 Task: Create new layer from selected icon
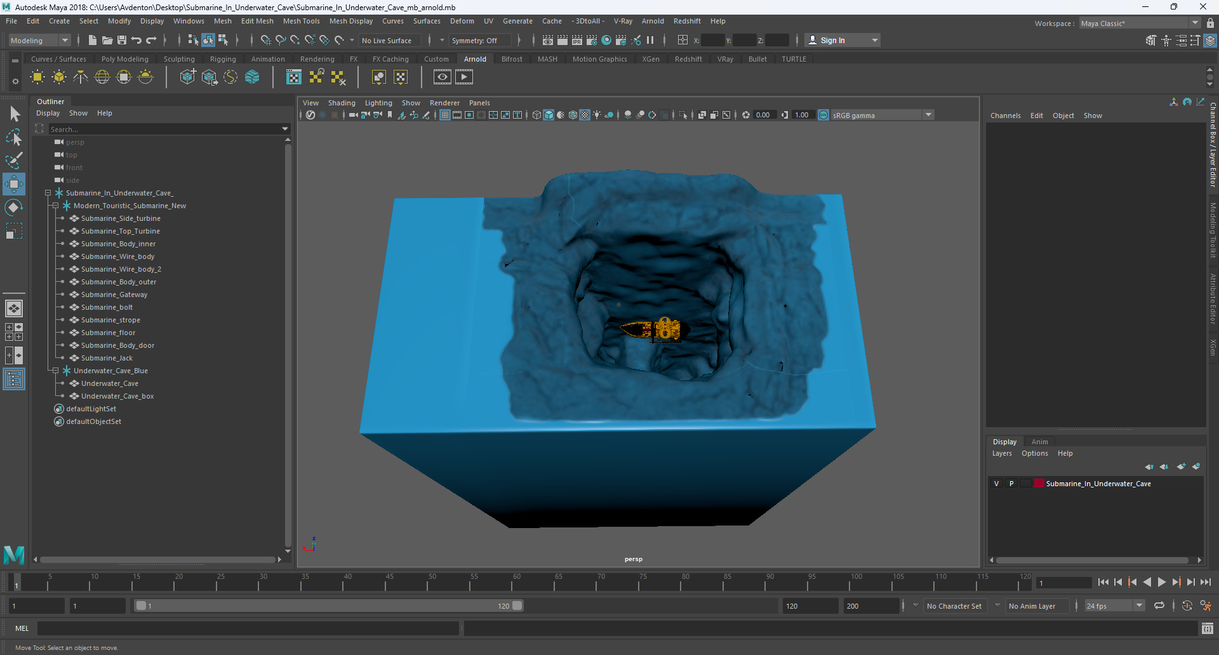(x=1196, y=466)
